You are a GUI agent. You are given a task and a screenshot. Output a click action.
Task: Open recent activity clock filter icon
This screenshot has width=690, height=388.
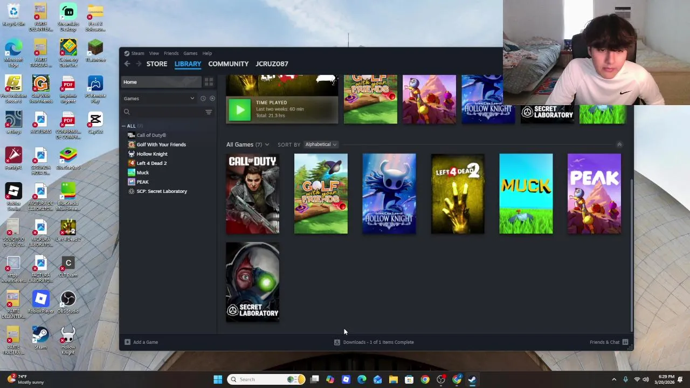[x=203, y=99]
